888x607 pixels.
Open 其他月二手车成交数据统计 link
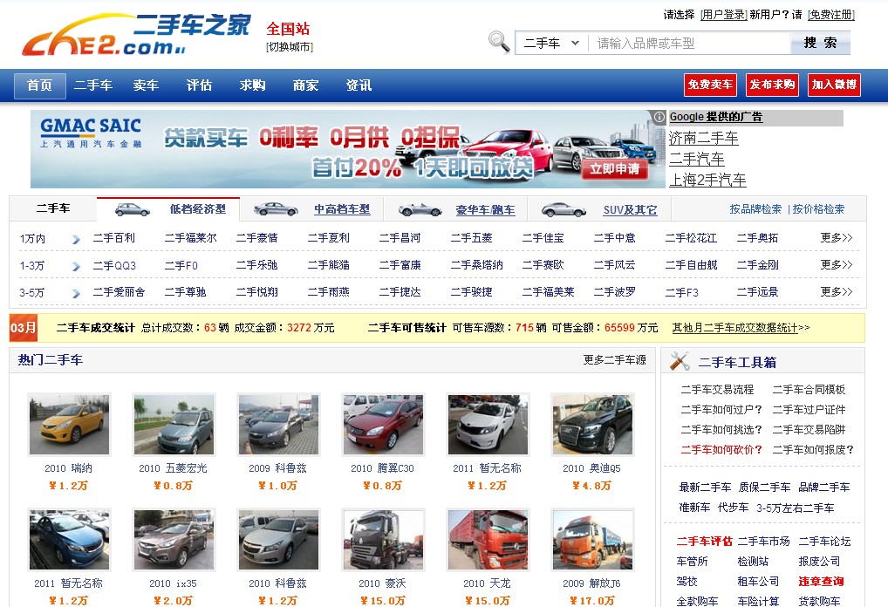[741, 328]
